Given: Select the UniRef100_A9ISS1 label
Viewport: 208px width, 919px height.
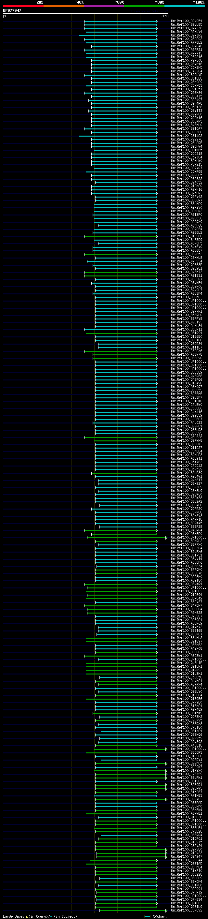Looking at the screenshot, I should click(x=187, y=276).
